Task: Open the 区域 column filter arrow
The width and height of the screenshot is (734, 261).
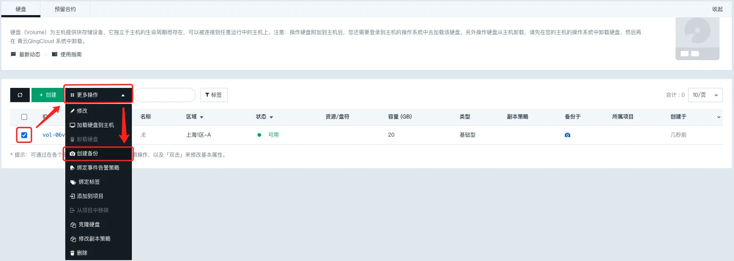Action: point(202,117)
